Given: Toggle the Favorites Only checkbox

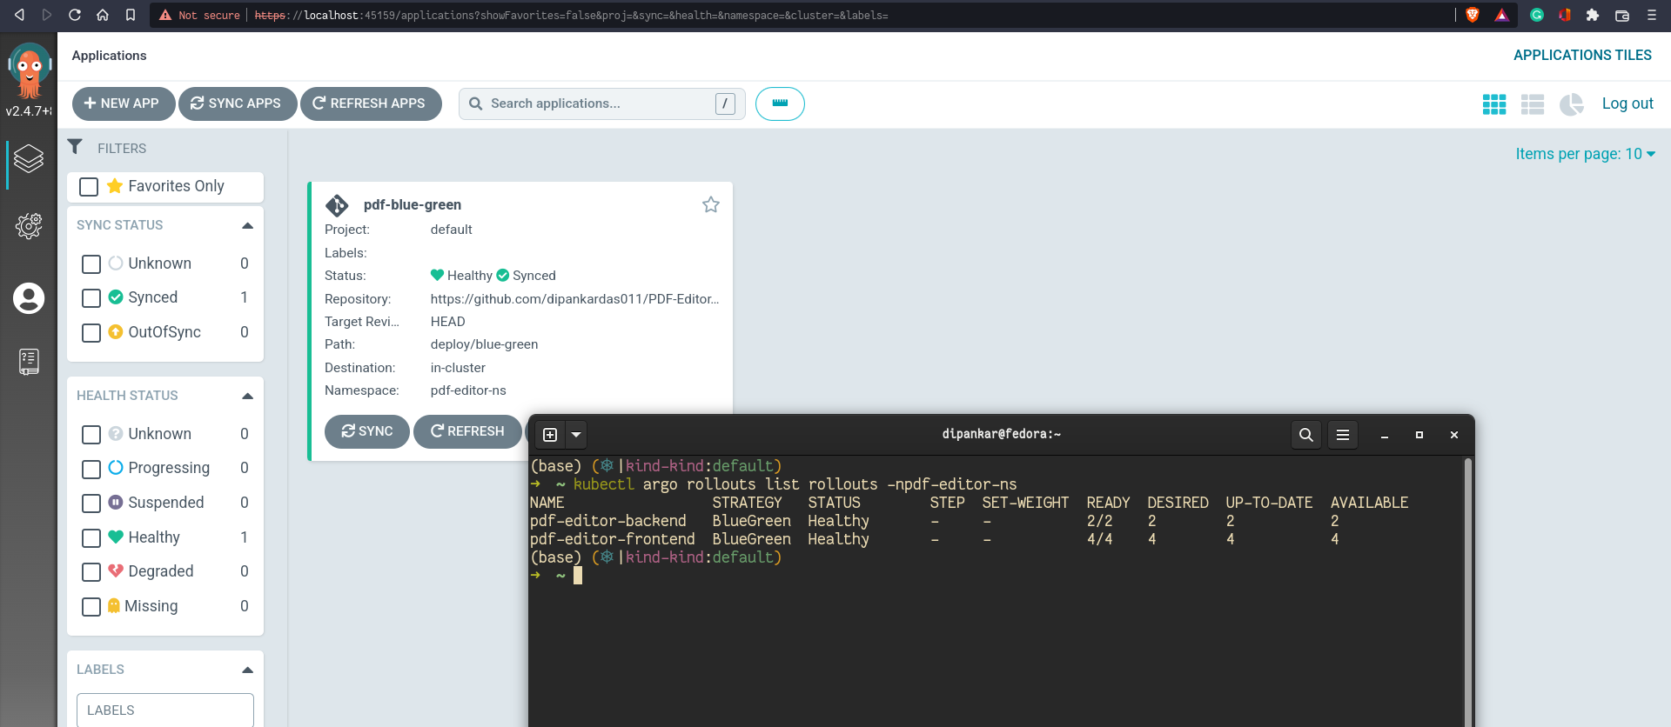Looking at the screenshot, I should [x=89, y=187].
